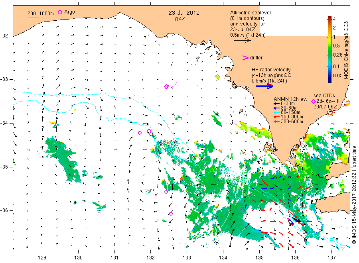Screen dimensions: 359x263
Task: Click the longitude axis label '135'
Action: pyautogui.click(x=259, y=258)
